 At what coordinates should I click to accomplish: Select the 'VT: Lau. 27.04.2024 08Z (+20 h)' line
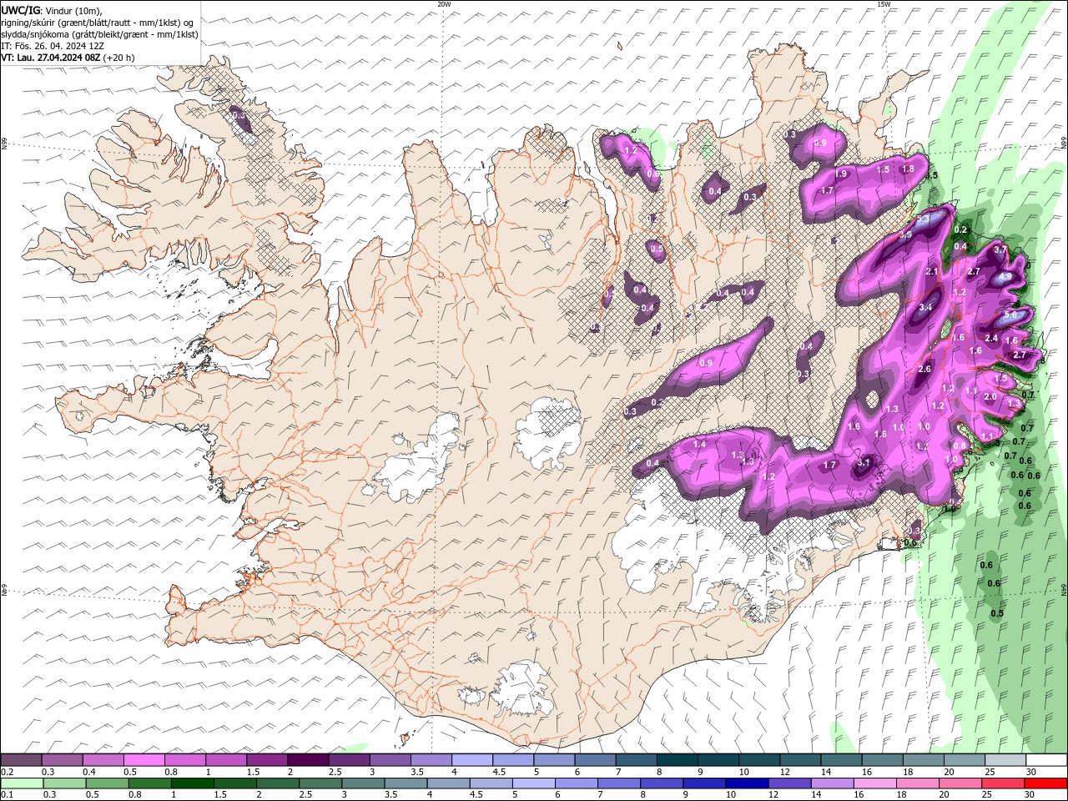pyautogui.click(x=68, y=58)
